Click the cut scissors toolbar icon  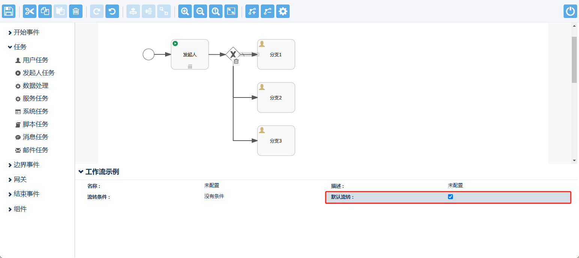pyautogui.click(x=30, y=11)
